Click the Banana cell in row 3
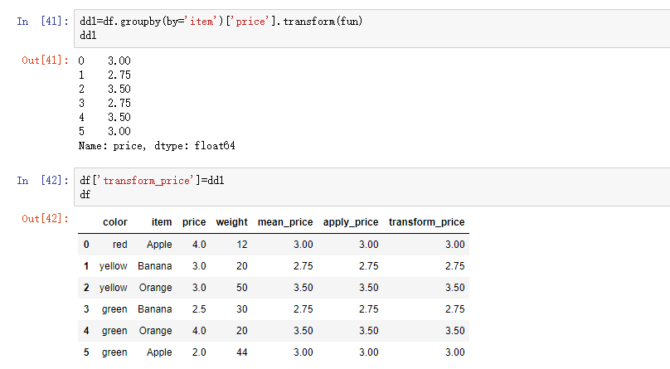The height and width of the screenshot is (369, 670). pyautogui.click(x=155, y=309)
